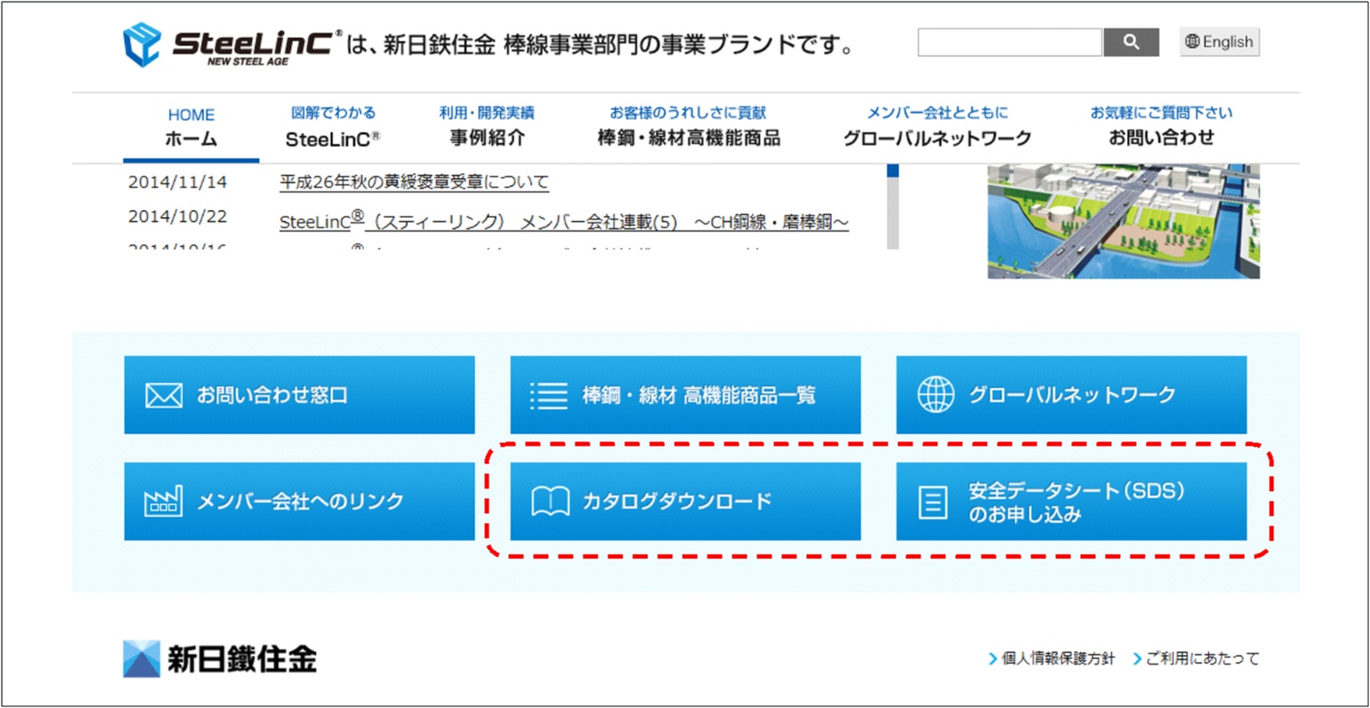The height and width of the screenshot is (708, 1370).
Task: Click the news list scrollbar thumb
Action: [x=893, y=170]
